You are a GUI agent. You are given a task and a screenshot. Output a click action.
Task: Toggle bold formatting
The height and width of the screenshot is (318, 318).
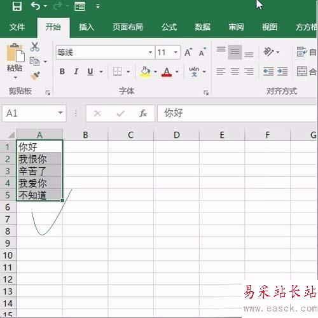coord(62,71)
